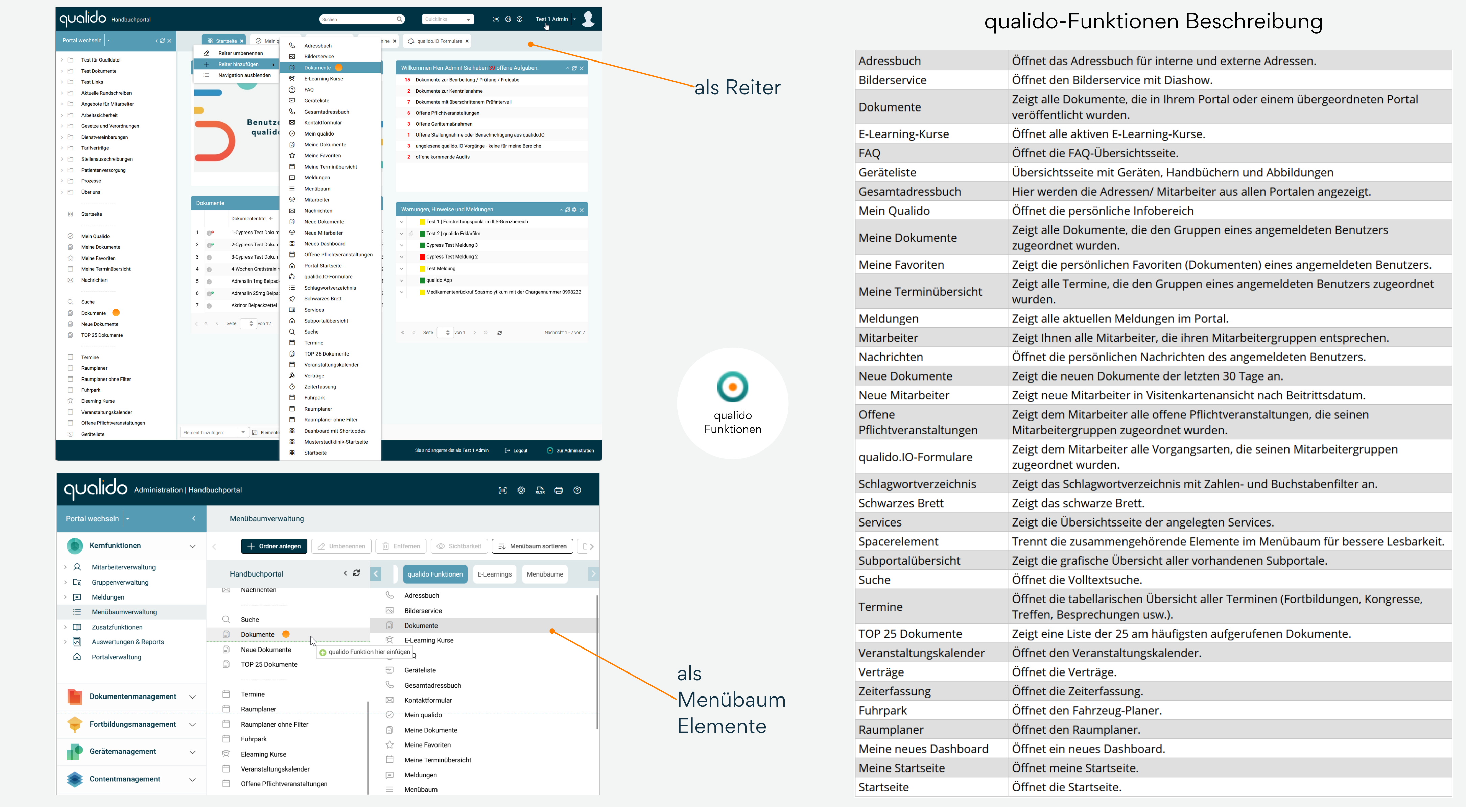1466x807 pixels.
Task: Click the paperclip attachment icon on the Test 2 row
Action: coord(411,234)
